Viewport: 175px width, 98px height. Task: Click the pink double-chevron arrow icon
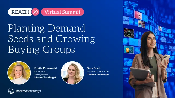click(35, 12)
